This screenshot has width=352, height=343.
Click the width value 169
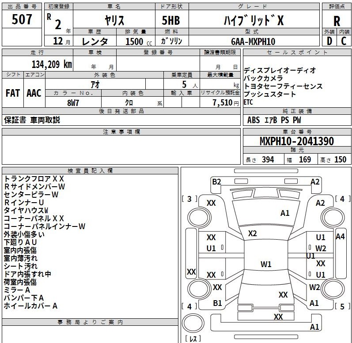[305, 159]
